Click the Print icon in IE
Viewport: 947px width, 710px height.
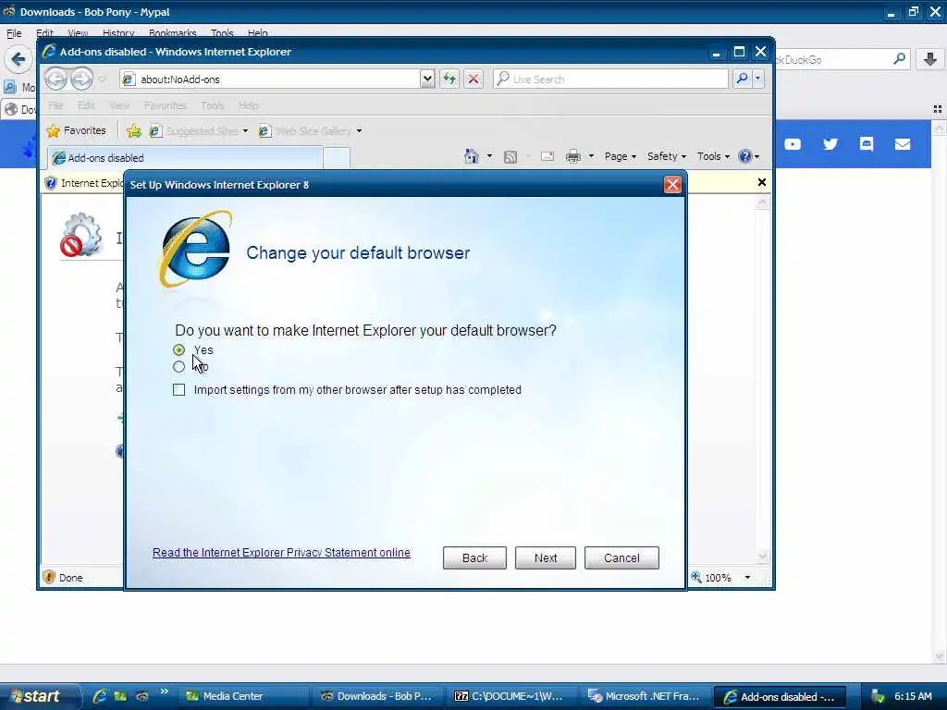[573, 156]
